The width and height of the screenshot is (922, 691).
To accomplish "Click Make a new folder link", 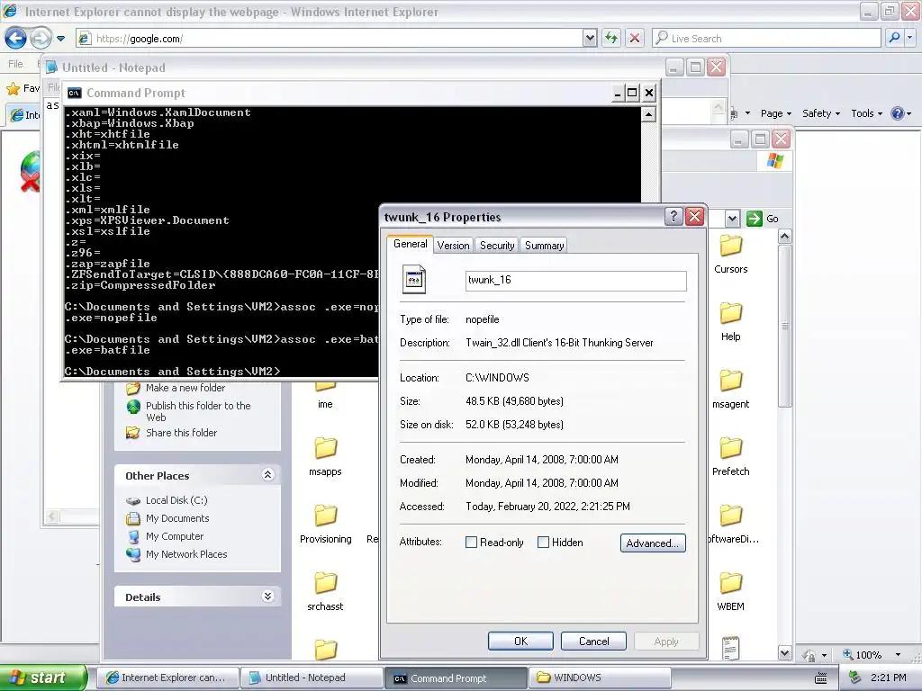I will click(x=185, y=388).
